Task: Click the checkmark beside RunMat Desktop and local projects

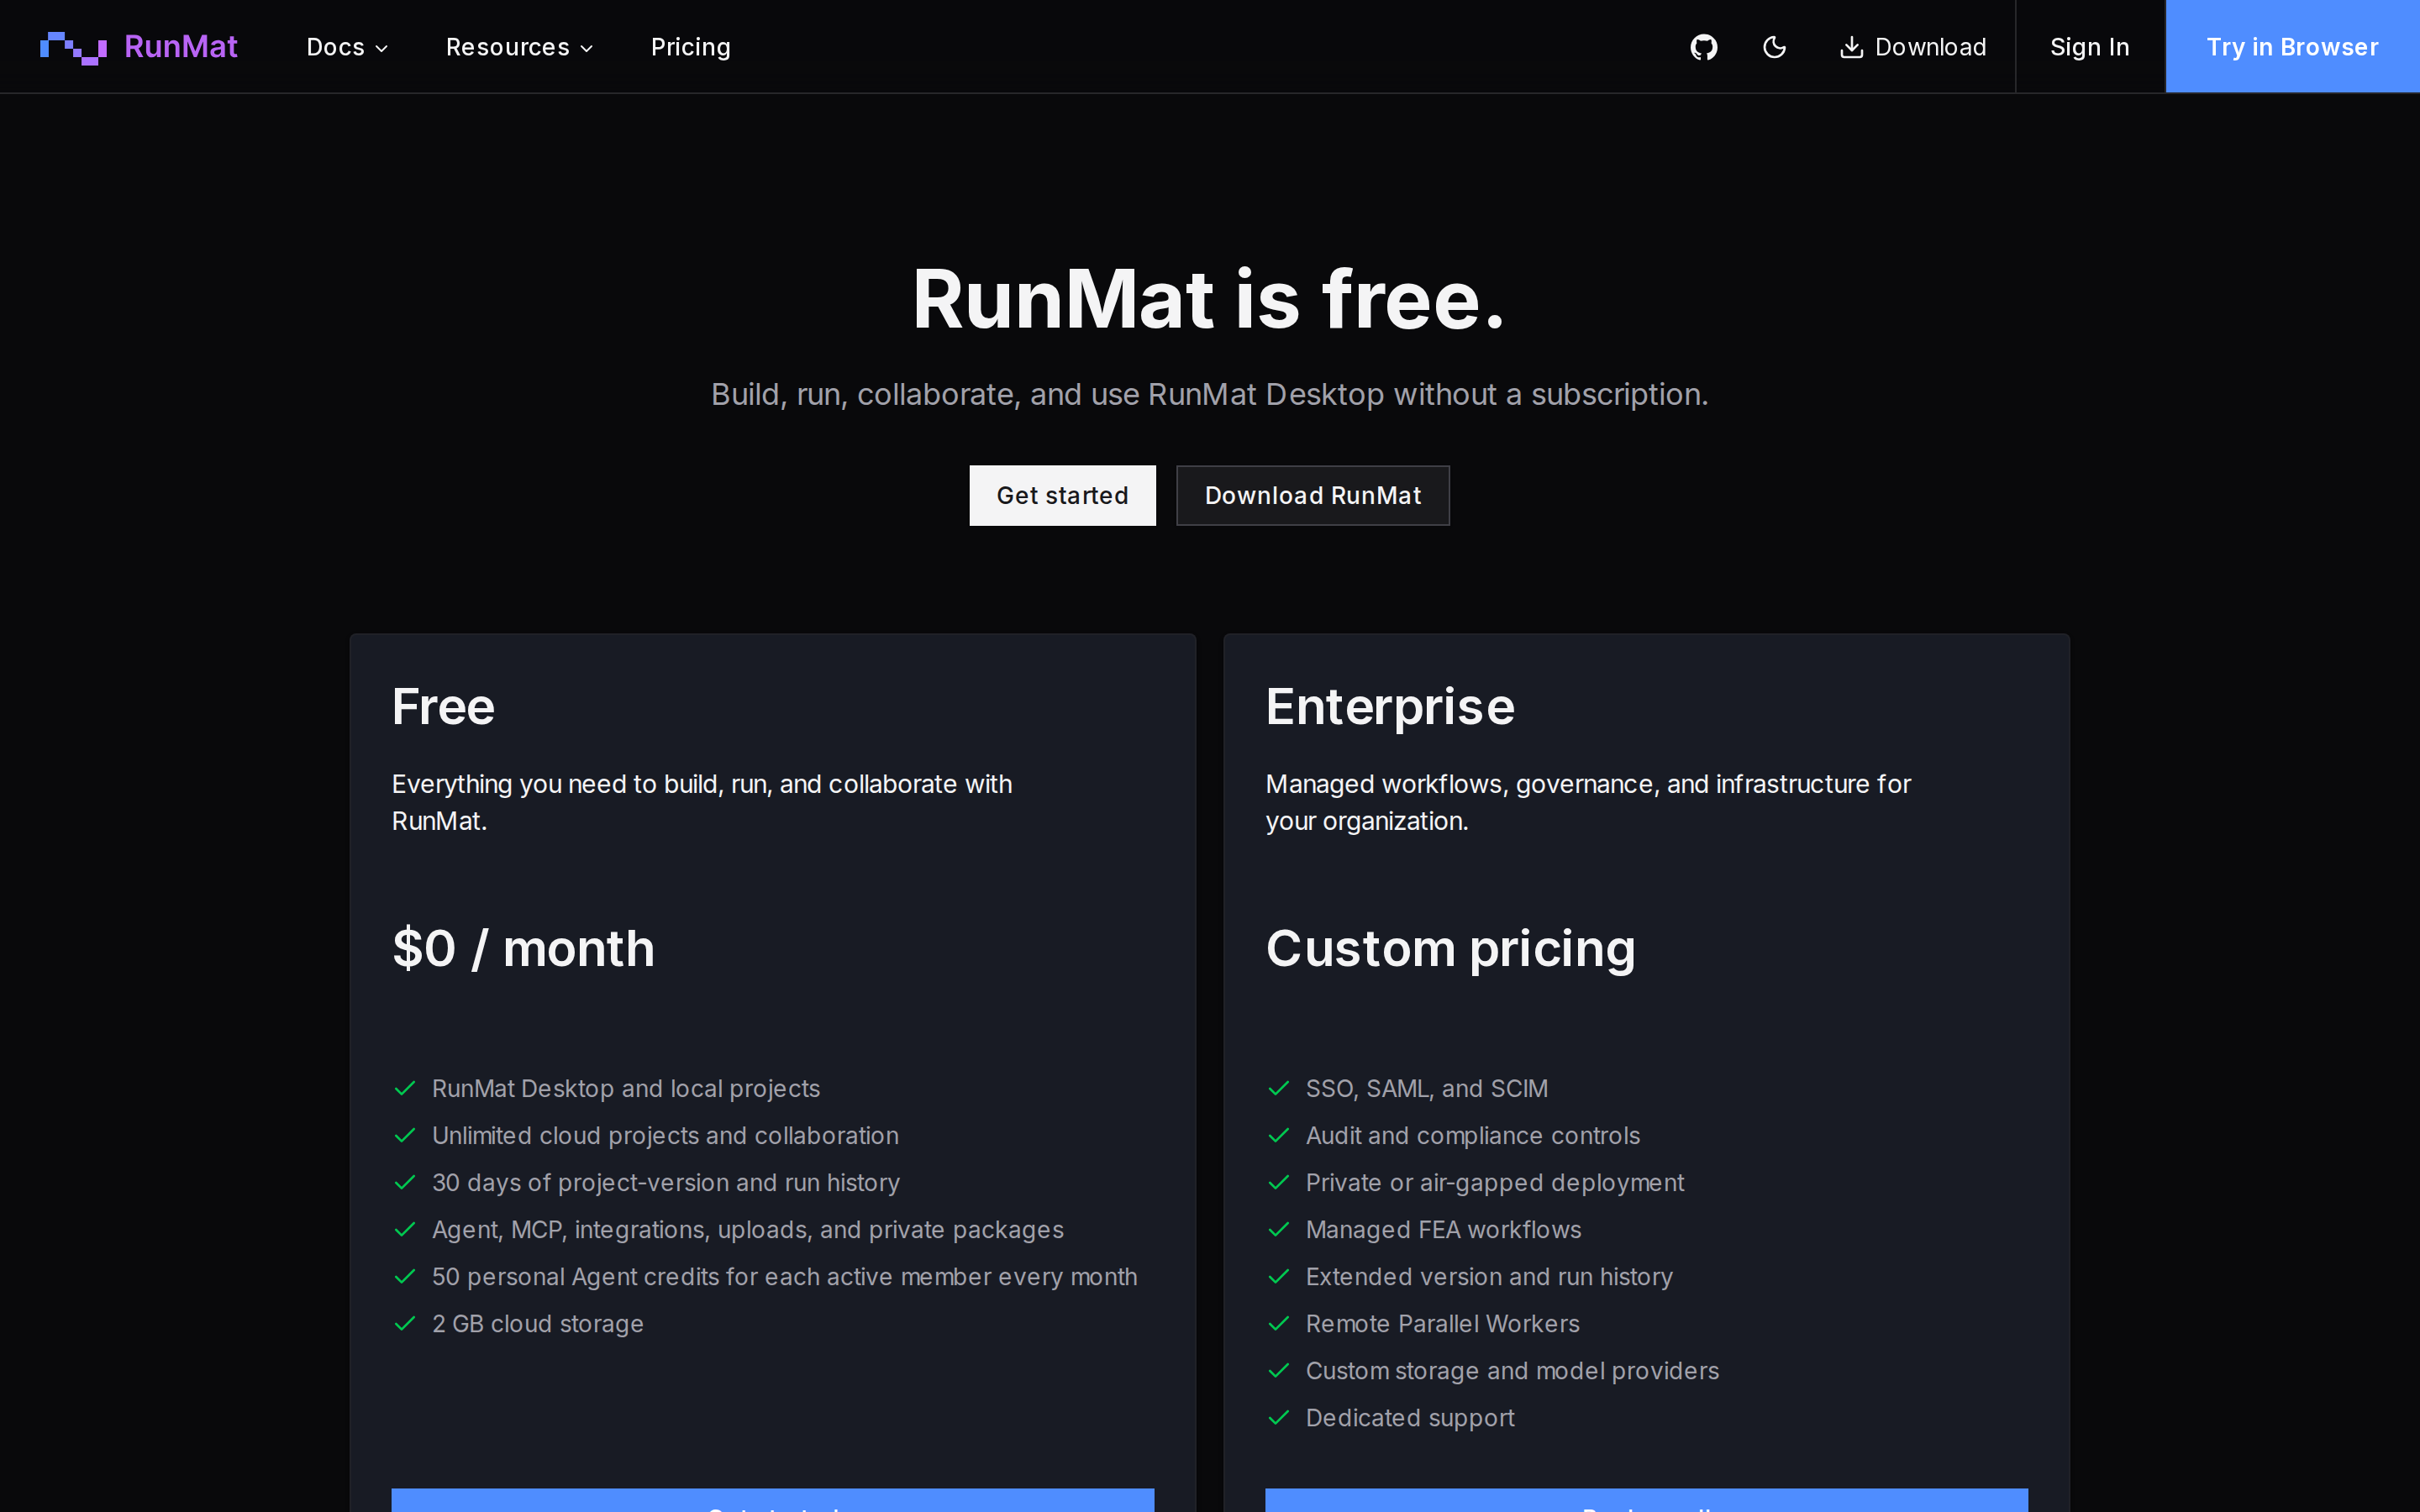Action: [x=405, y=1088]
